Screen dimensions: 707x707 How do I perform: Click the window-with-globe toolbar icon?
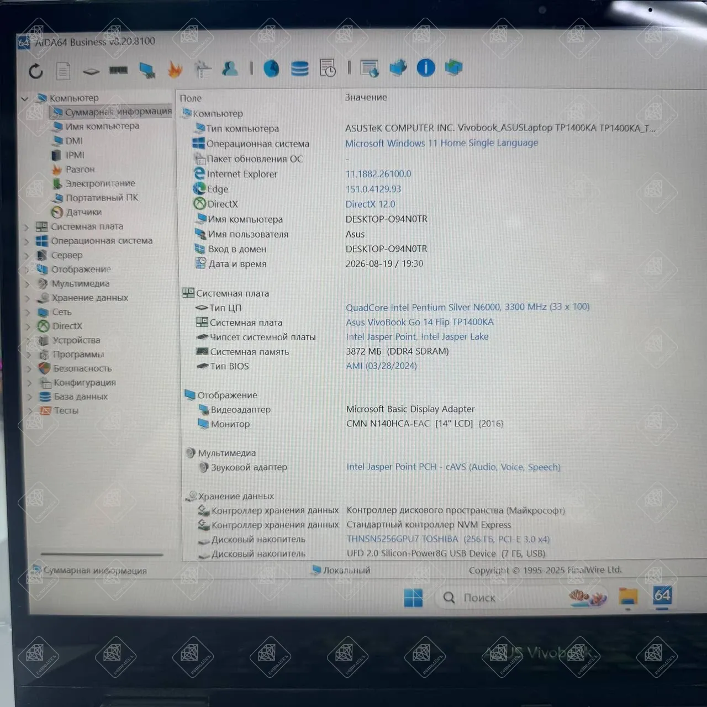[369, 68]
